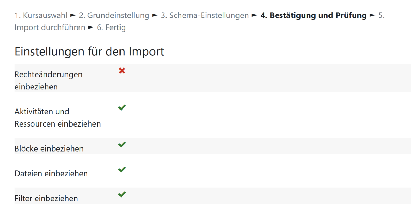Click the green checkmark for Aktivitäten und Ressourcen
The image size is (418, 209).
click(x=122, y=108)
